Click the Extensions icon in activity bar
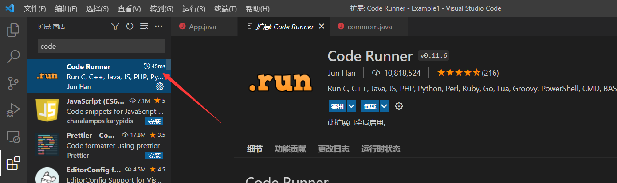This screenshot has height=183, width=617. coord(13,163)
